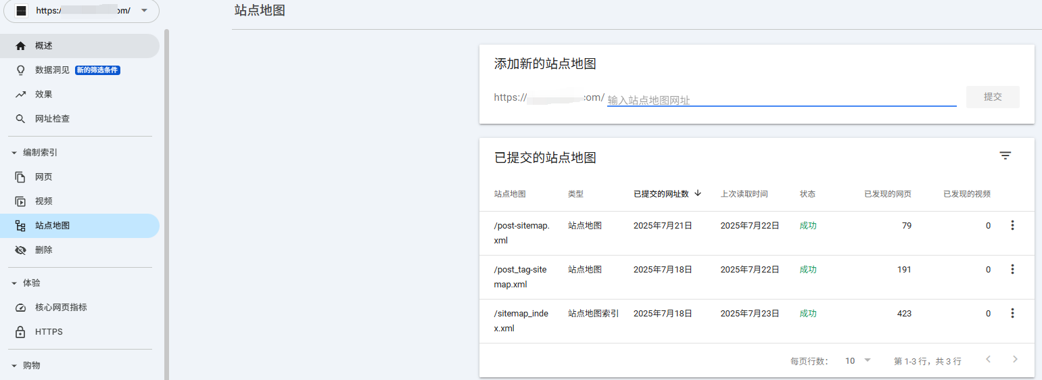Screen dimensions: 1042x380
Task: Click the 网页 pages icon
Action: [x=20, y=177]
